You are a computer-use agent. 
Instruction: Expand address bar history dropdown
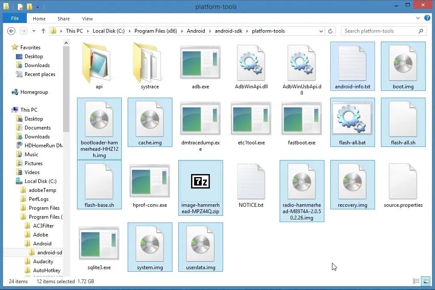pyautogui.click(x=321, y=31)
